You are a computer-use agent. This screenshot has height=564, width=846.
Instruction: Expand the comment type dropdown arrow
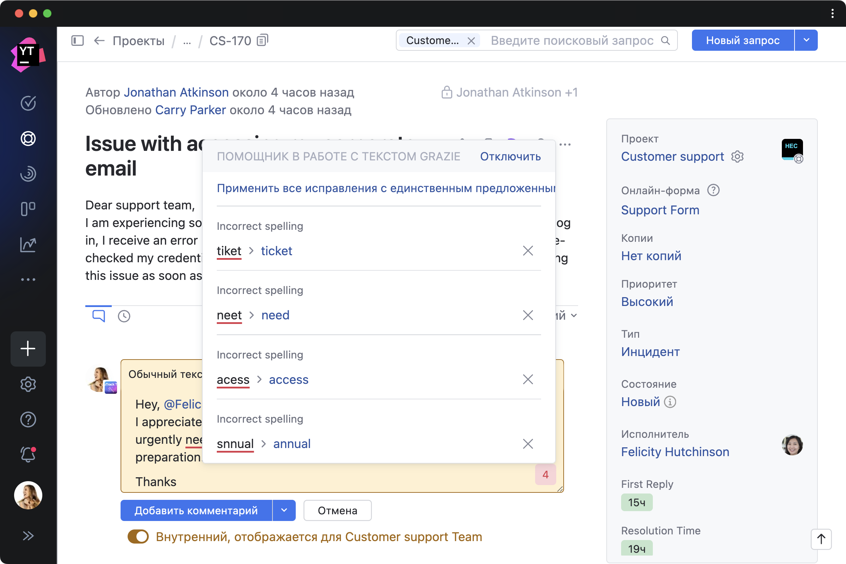[284, 510]
